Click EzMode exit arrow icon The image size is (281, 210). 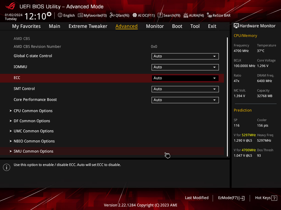(x=242, y=198)
